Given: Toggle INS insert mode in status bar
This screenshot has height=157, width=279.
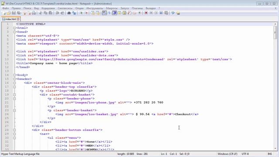Looking at the screenshot, I should point(270,154).
